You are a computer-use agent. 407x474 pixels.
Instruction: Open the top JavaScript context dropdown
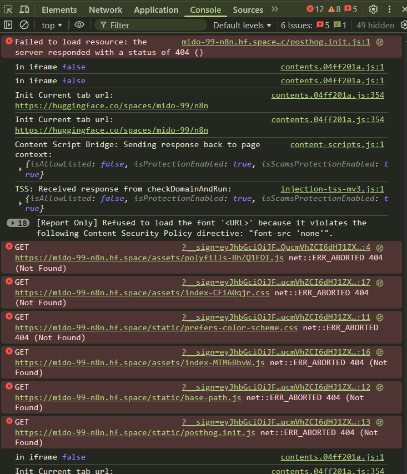click(52, 26)
